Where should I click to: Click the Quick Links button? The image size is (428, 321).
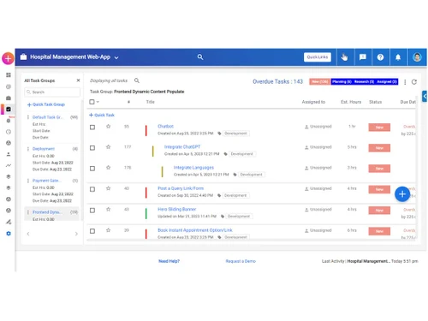click(x=318, y=57)
